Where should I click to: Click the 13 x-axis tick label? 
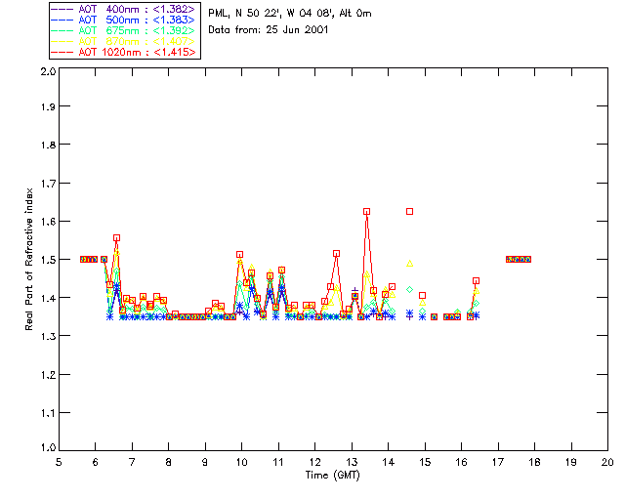click(352, 462)
